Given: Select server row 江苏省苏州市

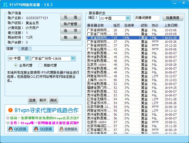Looking at the screenshot, I should pyautogui.click(x=133, y=103).
